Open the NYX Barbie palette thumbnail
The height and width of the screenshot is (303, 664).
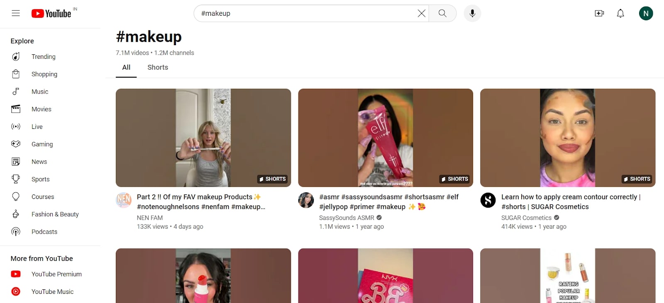tap(386, 276)
